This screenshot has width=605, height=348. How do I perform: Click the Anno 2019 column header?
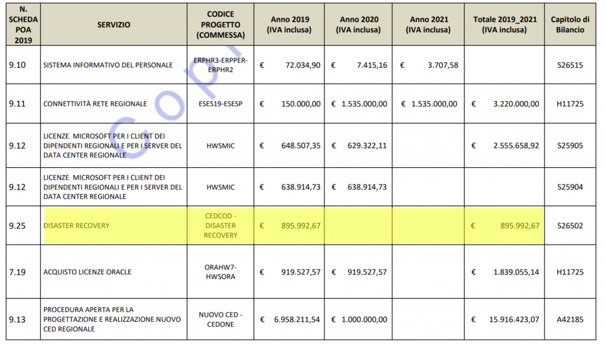pyautogui.click(x=289, y=25)
